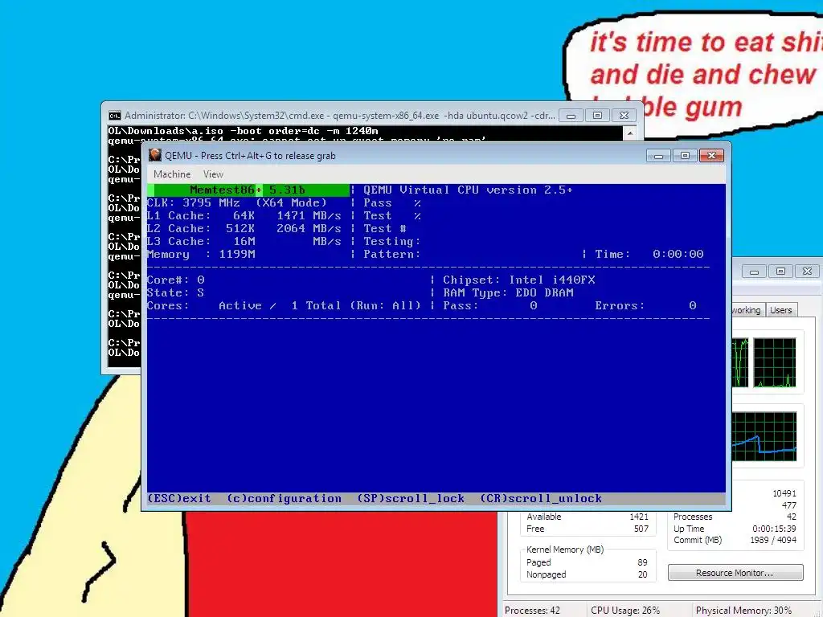This screenshot has width=823, height=617.
Task: Click the cmd.exe icon in Administrator title bar
Action: [114, 116]
